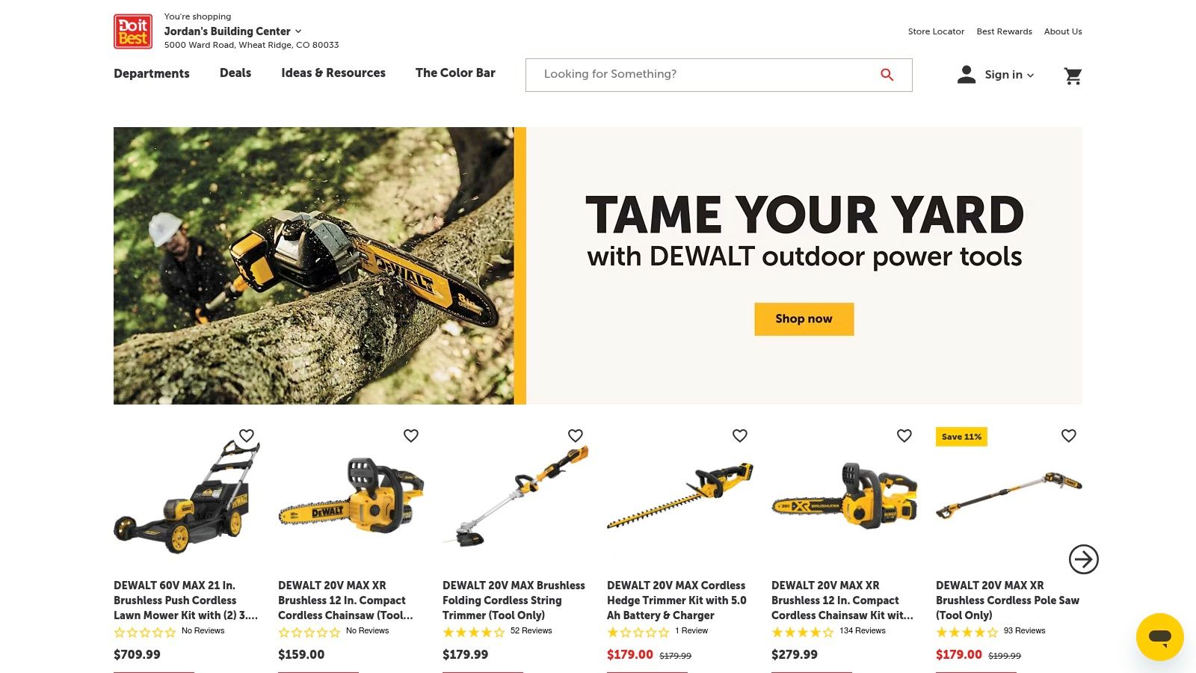The height and width of the screenshot is (673, 1196).
Task: Click the user account avatar icon
Action: coord(967,74)
